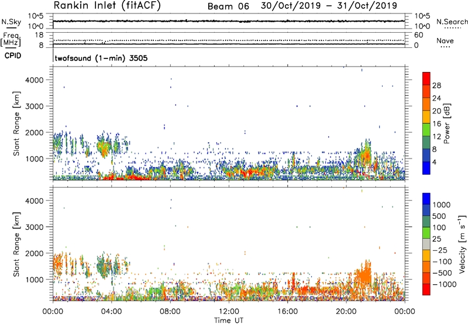Click the 'Velocity [m s-1]' color bar label

click(x=462, y=244)
